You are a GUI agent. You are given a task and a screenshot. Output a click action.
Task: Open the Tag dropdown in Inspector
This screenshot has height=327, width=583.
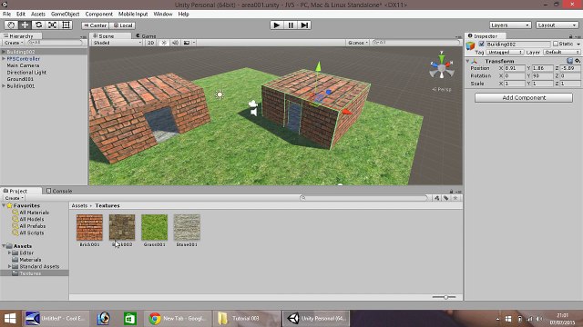[505, 53]
